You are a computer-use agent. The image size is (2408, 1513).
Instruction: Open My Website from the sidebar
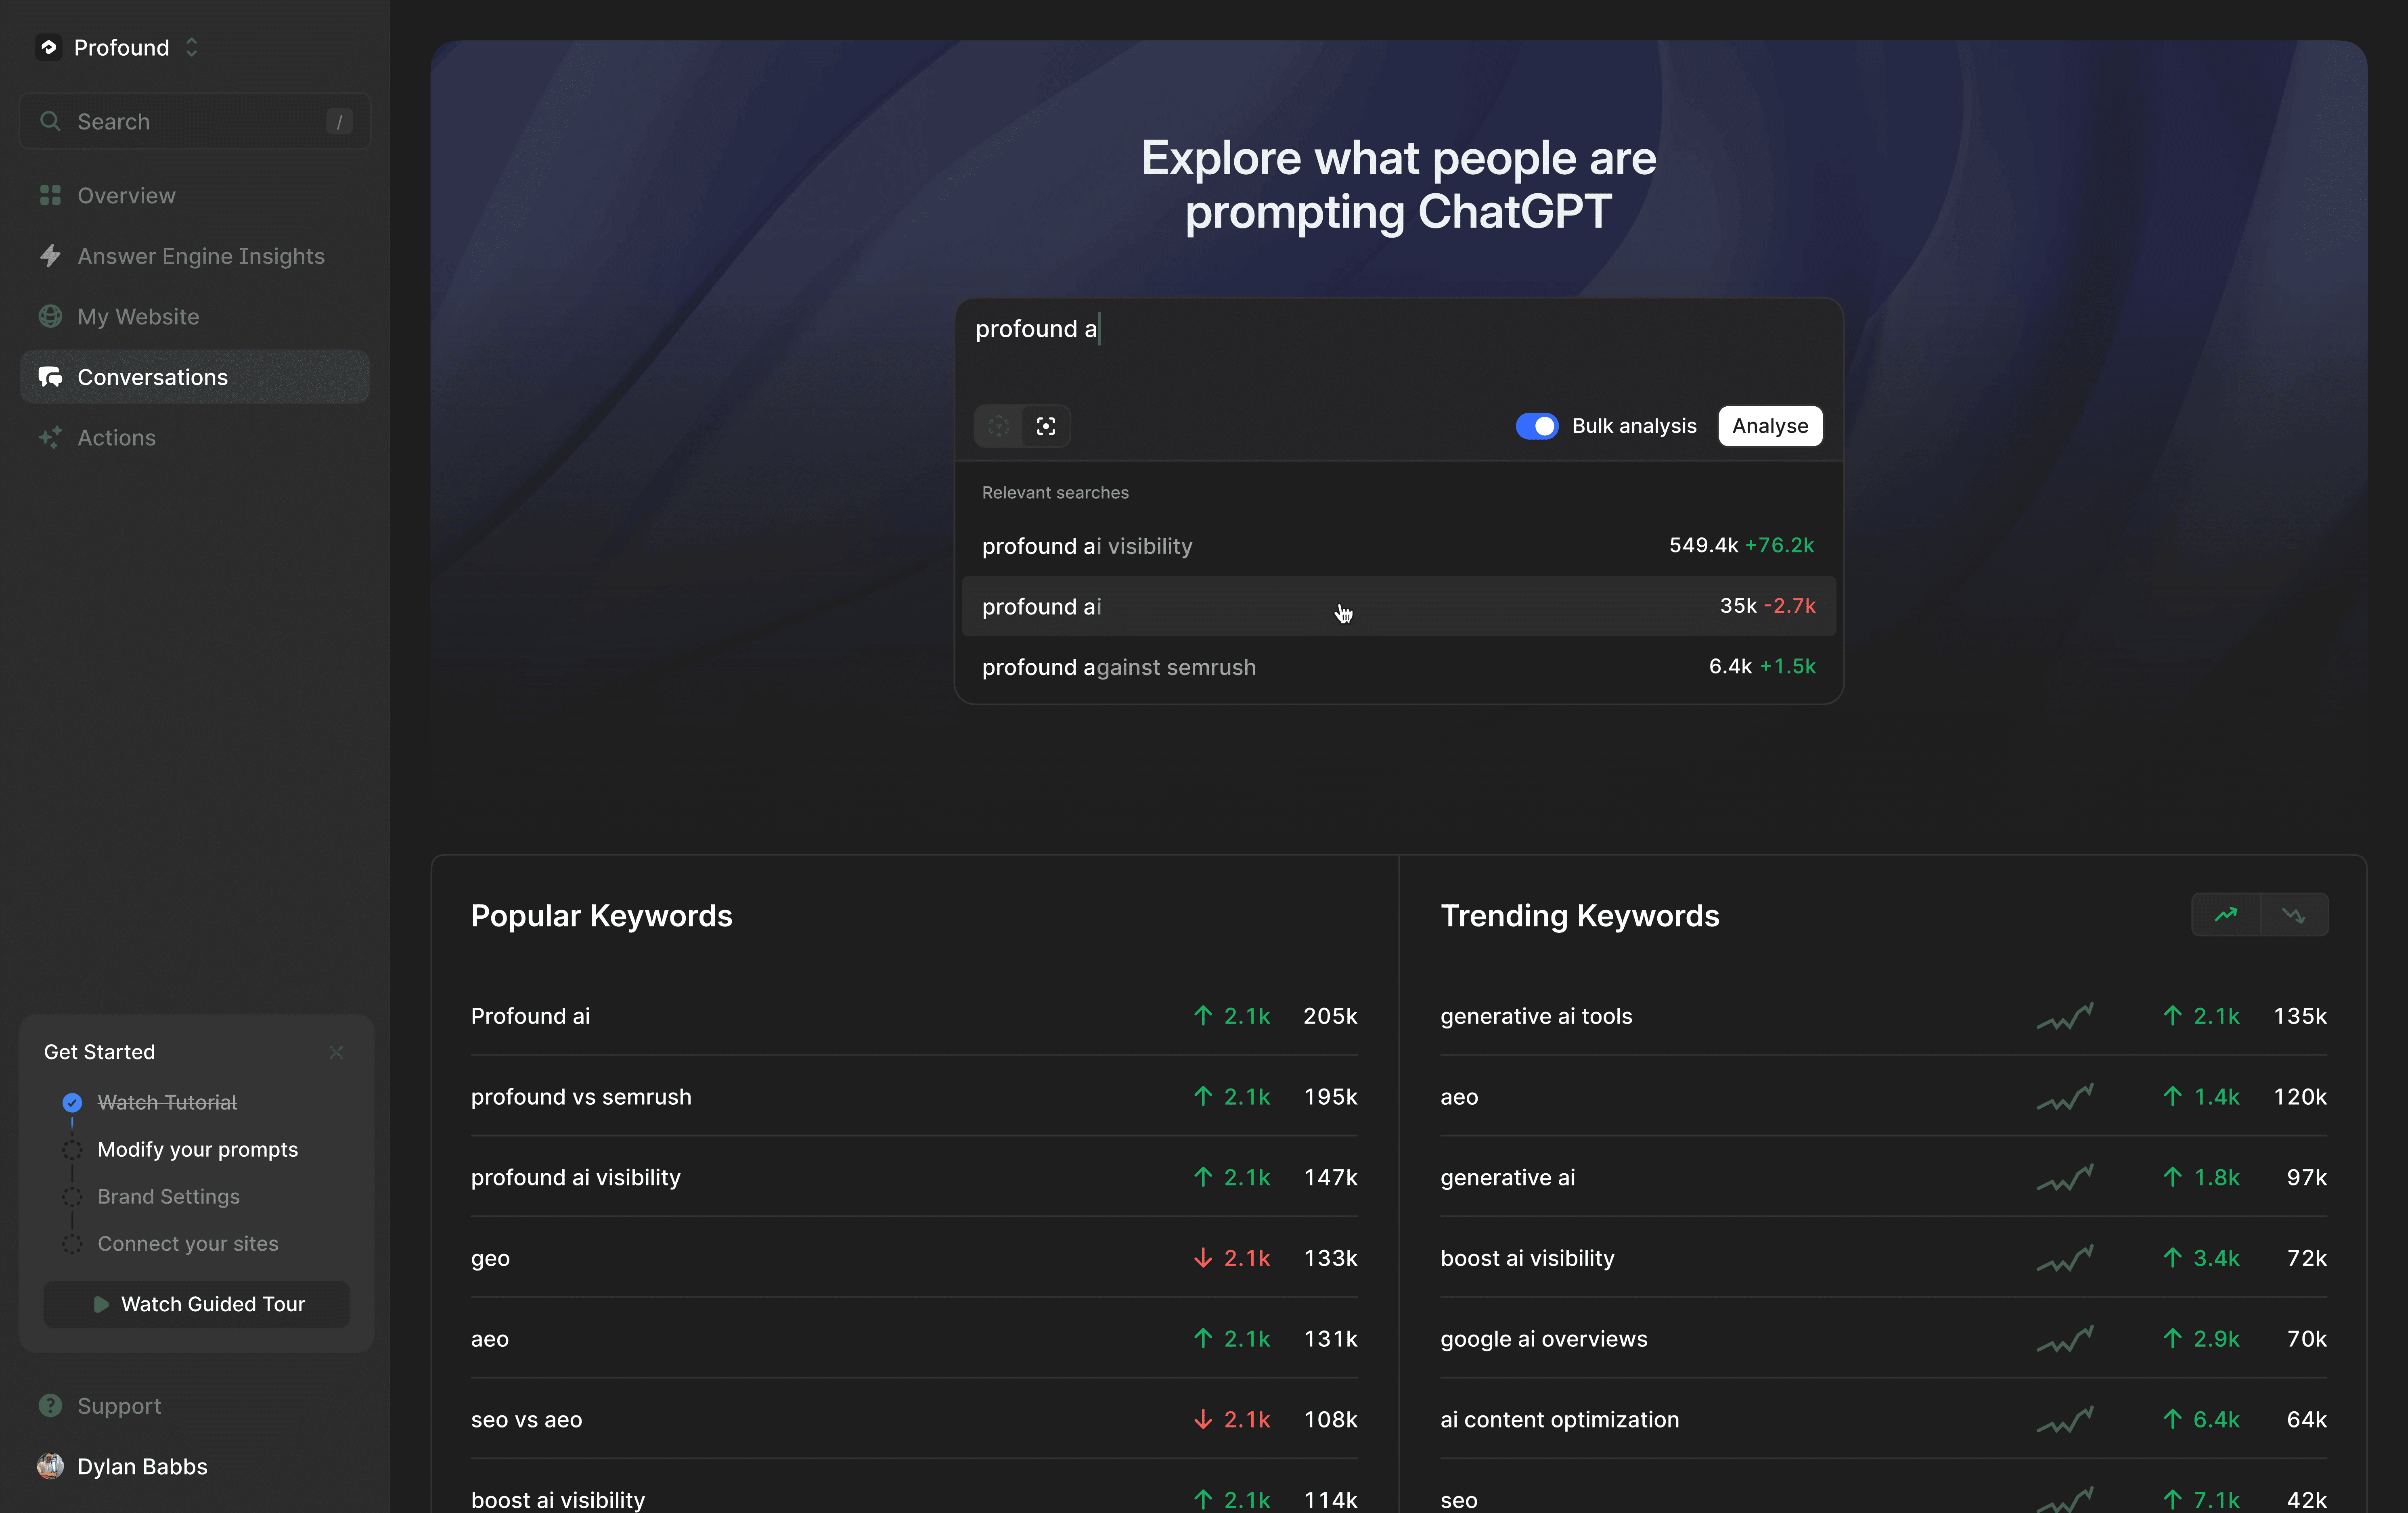pos(138,317)
